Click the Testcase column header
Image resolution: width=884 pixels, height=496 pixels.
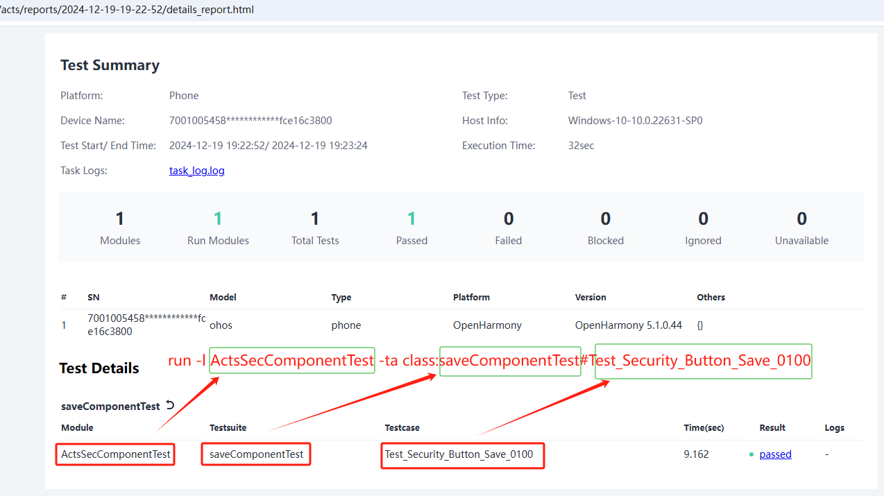402,427
